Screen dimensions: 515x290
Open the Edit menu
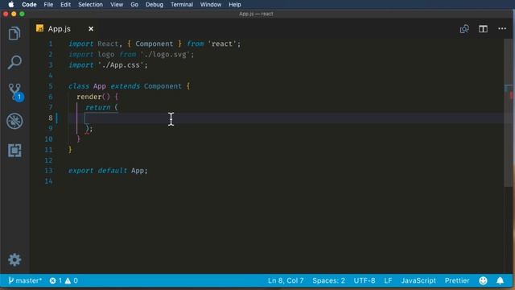point(65,4)
